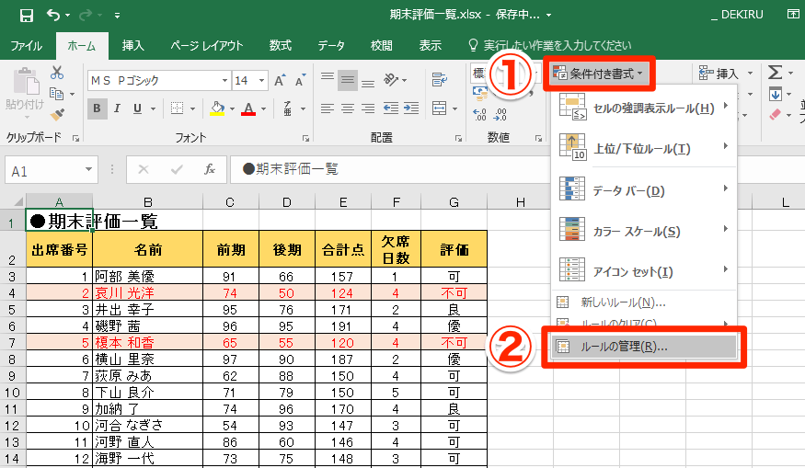Toggle Bold formatting

97,108
